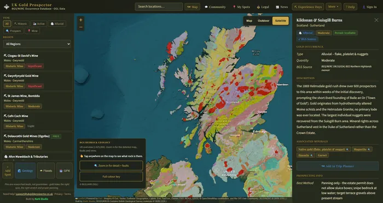Image resolution: width=383 pixels, height=203 pixels.
Task: Select Afon Mawddach & Tributaries entry
Action: pyautogui.click(x=37, y=157)
